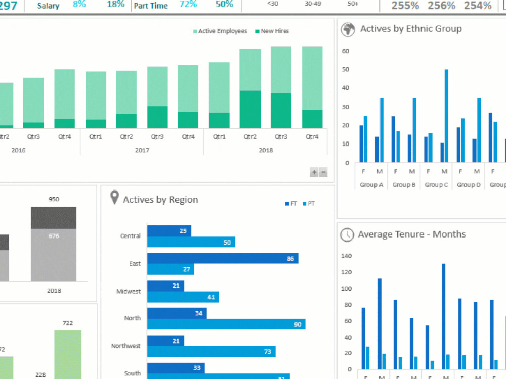Click the 72% Part Time value
The height and width of the screenshot is (379, 506).
click(188, 4)
